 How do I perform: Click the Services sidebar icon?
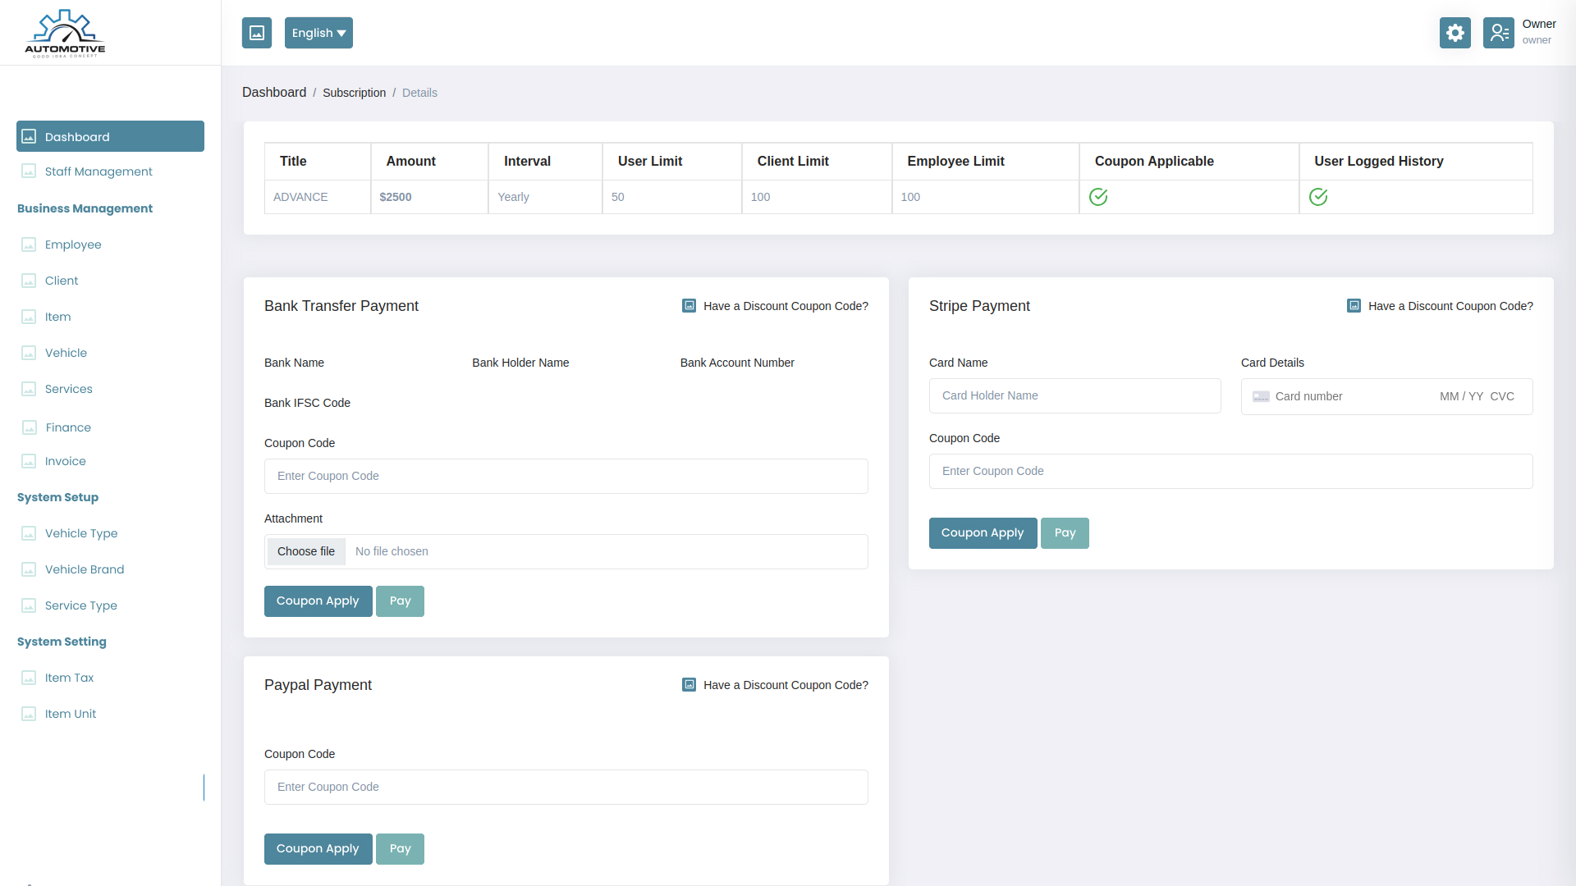click(29, 389)
